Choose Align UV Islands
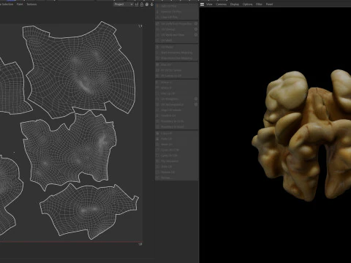Viewport: 351px width, 263px height. point(177,110)
